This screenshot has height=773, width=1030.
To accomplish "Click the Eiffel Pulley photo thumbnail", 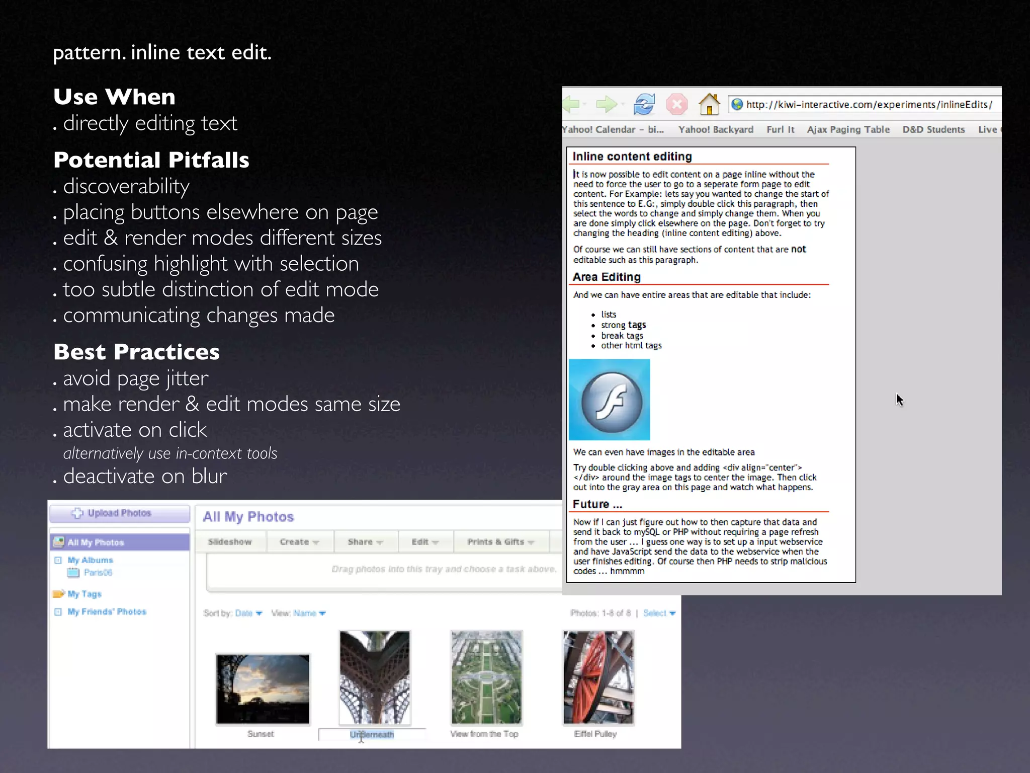I will (598, 677).
